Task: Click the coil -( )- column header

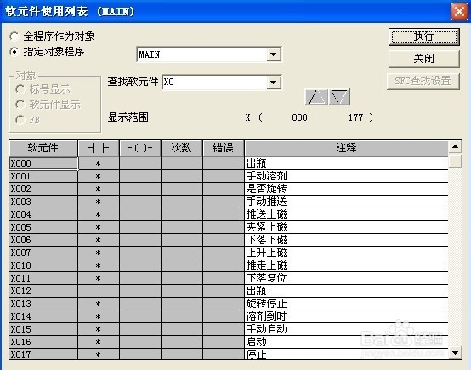Action: [140, 148]
